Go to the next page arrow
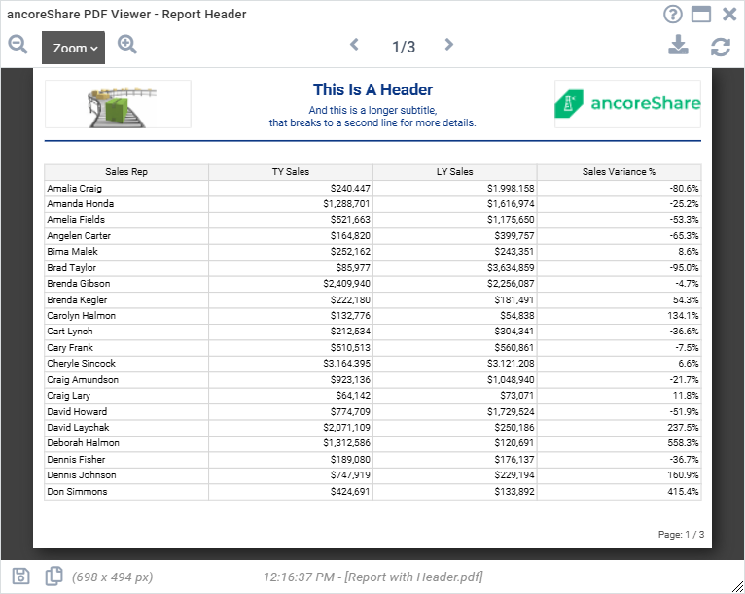Screen dimensions: 745x594 tap(448, 45)
